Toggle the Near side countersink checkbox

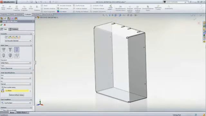pyautogui.click(x=2, y=110)
